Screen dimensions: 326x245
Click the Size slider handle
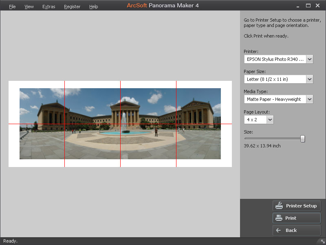[303, 139]
